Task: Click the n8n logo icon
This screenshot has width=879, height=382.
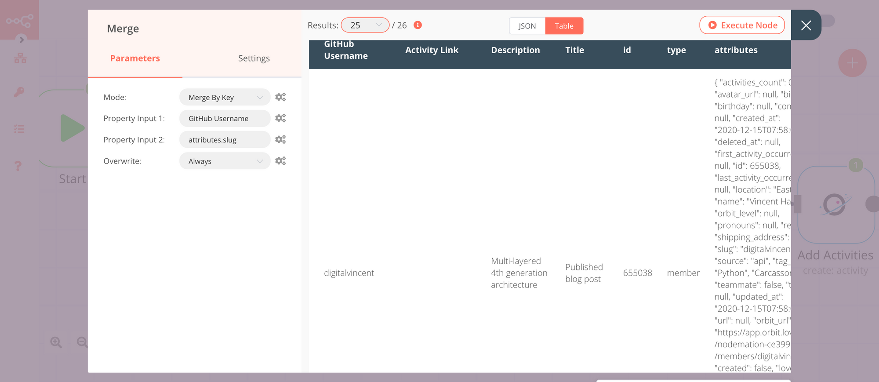Action: click(x=19, y=20)
